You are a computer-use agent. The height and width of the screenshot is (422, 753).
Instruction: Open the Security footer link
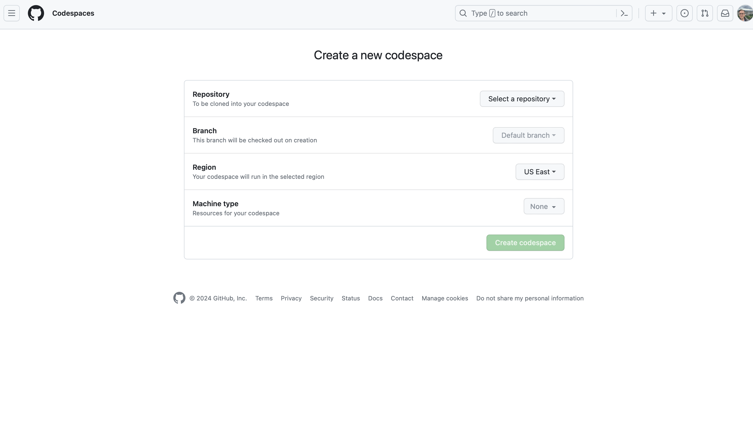(322, 298)
